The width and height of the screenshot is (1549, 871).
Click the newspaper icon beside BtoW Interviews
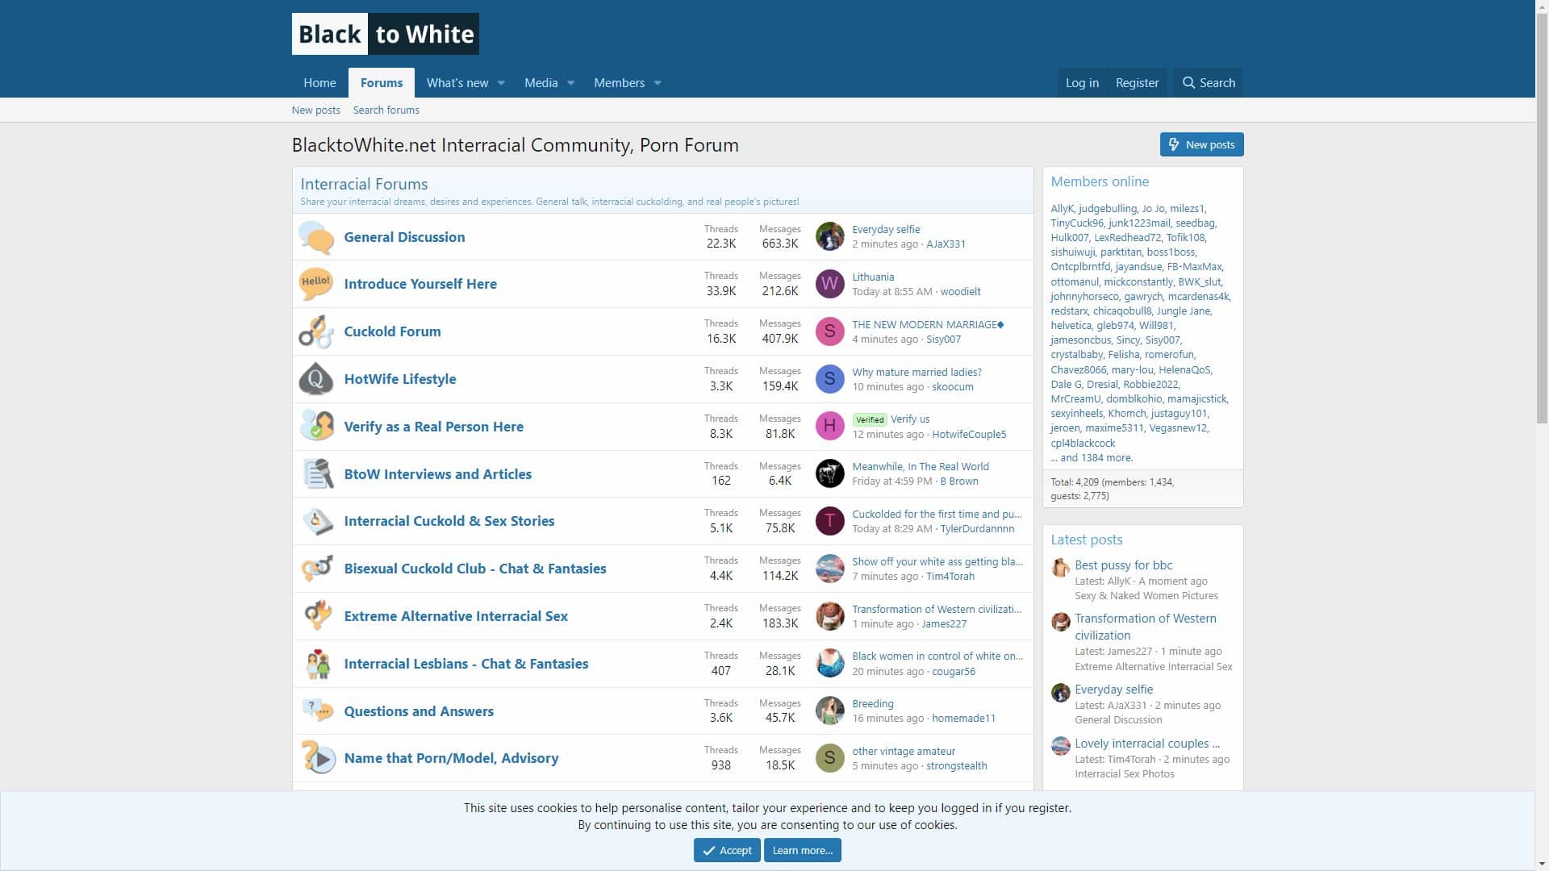316,473
